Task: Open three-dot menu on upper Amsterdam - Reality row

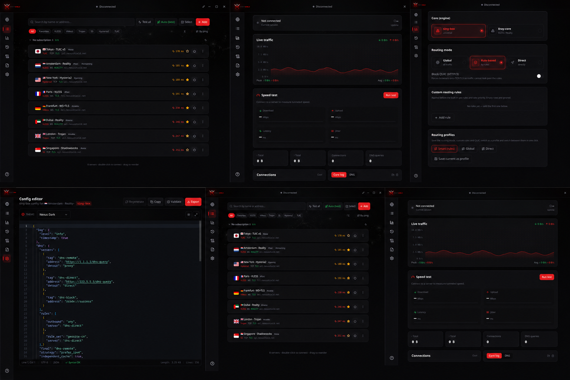Action: point(202,65)
